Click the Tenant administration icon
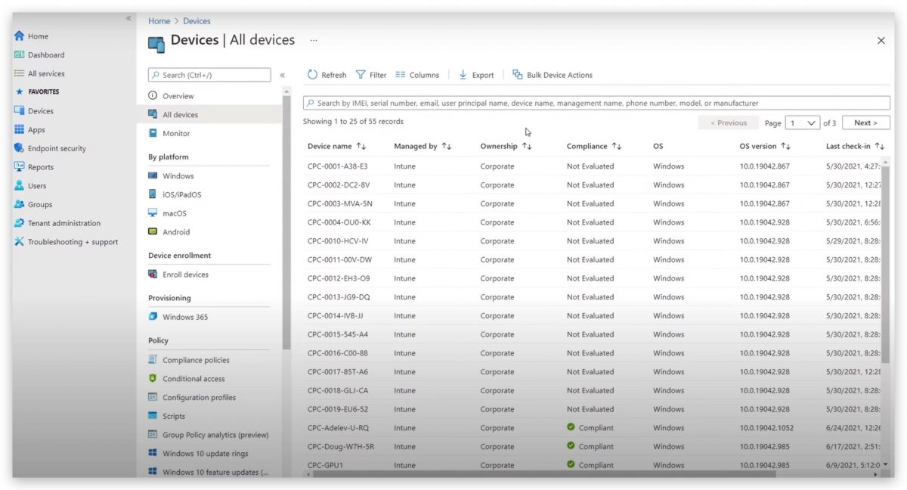907x490 pixels. [19, 223]
